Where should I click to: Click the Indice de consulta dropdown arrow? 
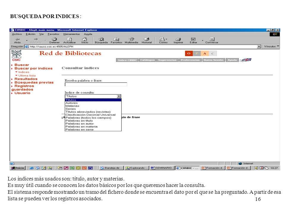coord(119,96)
